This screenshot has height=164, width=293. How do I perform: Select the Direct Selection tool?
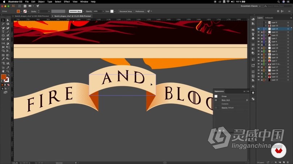(x=8, y=20)
